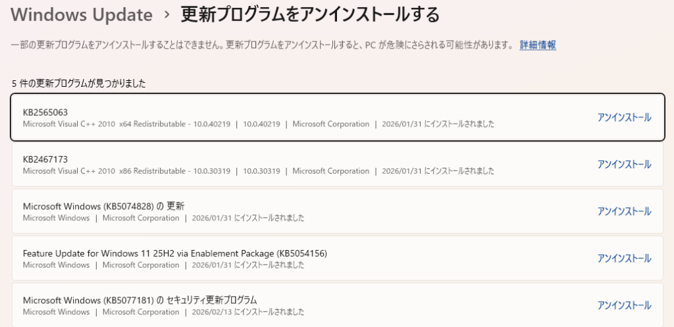Select the KB2565063 title text

pos(45,113)
